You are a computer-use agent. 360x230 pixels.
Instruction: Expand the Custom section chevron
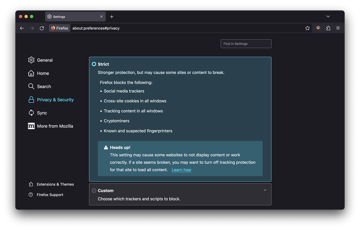click(265, 190)
